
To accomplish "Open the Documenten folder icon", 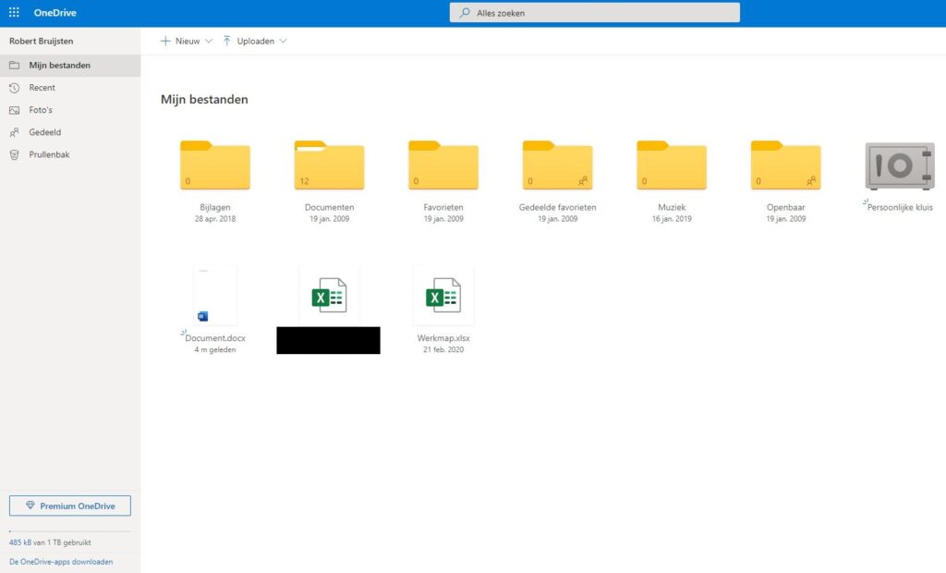I will (329, 166).
